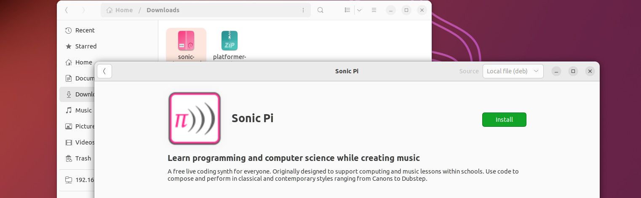The width and height of the screenshot is (641, 198).
Task: Minimize the Sonic Pi software window
Action: click(x=556, y=71)
